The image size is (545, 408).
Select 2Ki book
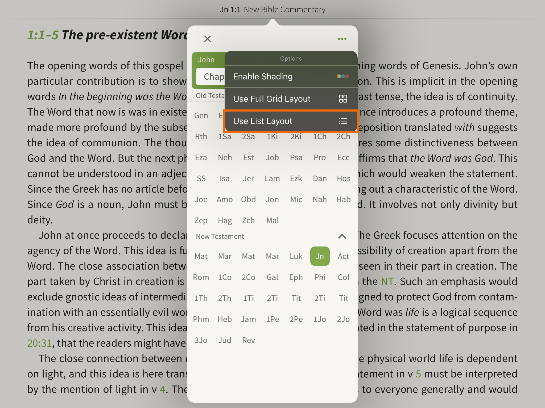[x=296, y=137]
